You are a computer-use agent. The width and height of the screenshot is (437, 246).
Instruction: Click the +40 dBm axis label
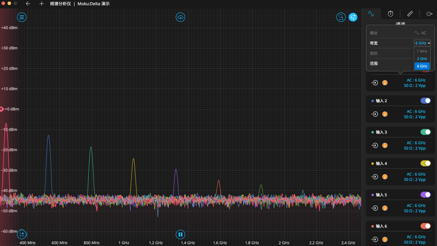[9, 28]
